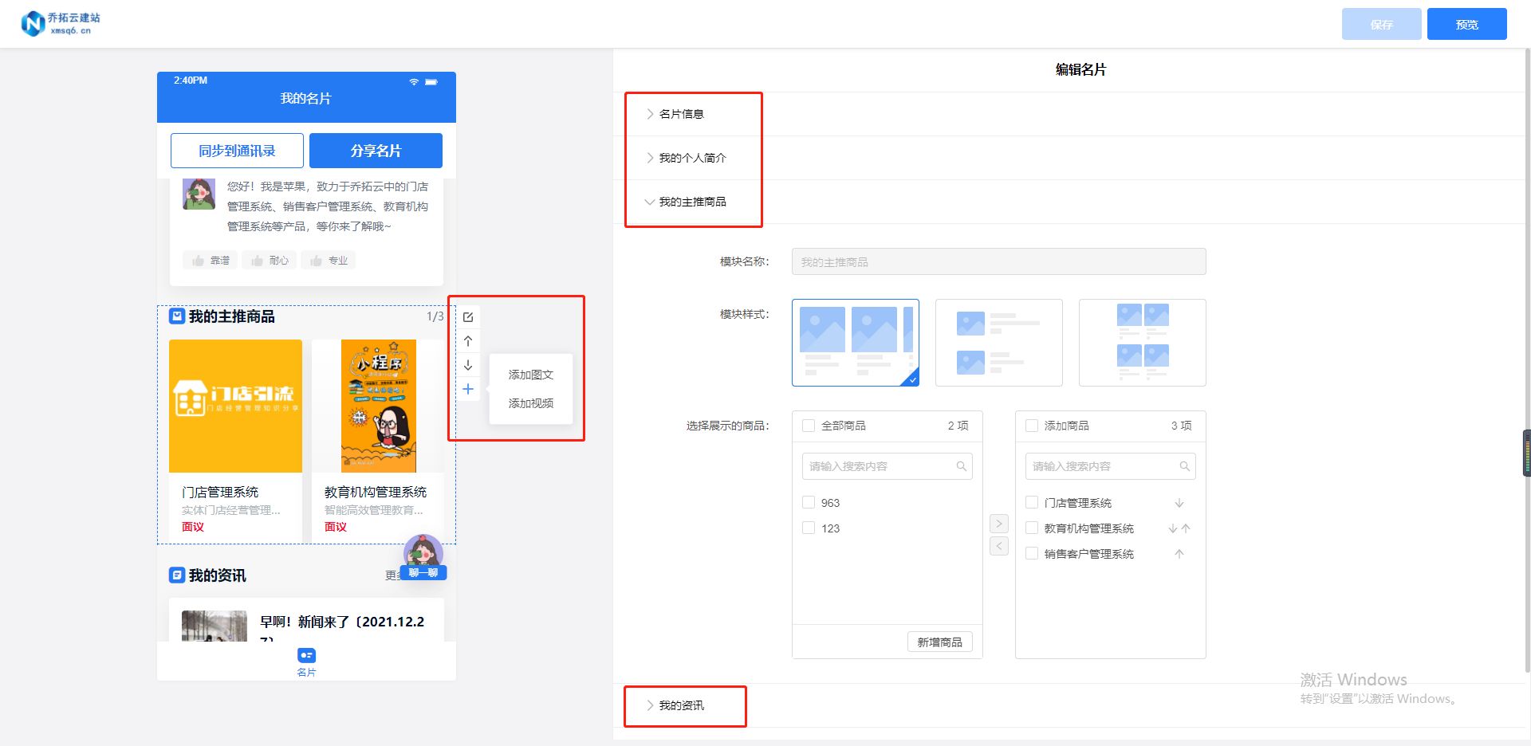Viewport: 1531px width, 746px height.
Task: Click the 专业 thumbs-up tag
Action: [329, 261]
